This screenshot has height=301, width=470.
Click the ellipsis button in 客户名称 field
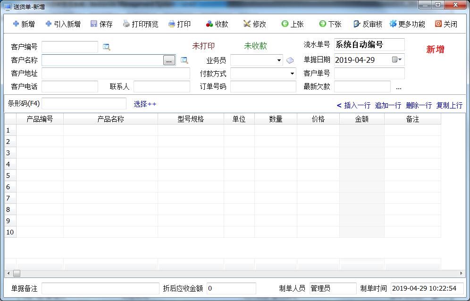pos(169,60)
